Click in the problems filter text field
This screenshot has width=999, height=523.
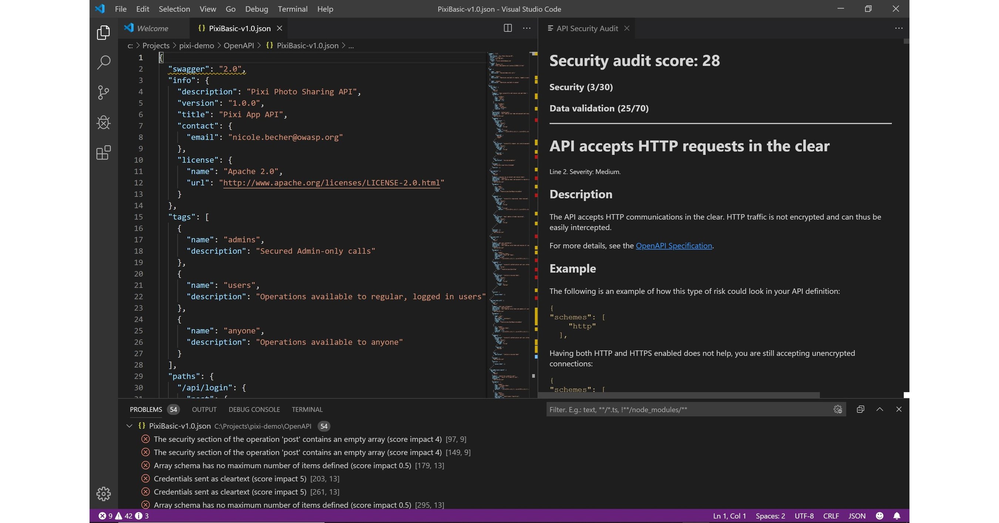688,409
